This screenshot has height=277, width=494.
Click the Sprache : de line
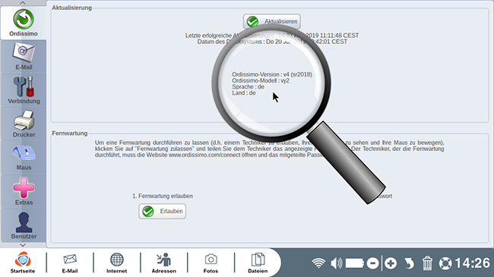[x=248, y=87]
